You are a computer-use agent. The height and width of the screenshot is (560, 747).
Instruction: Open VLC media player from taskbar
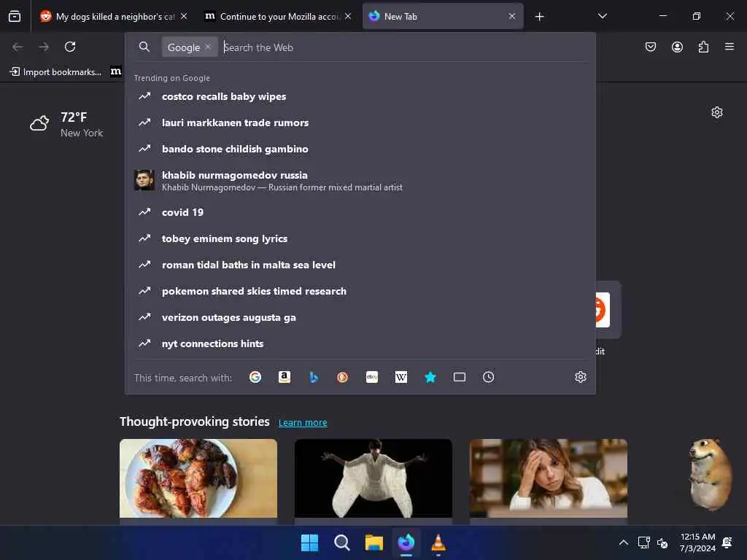(x=438, y=542)
